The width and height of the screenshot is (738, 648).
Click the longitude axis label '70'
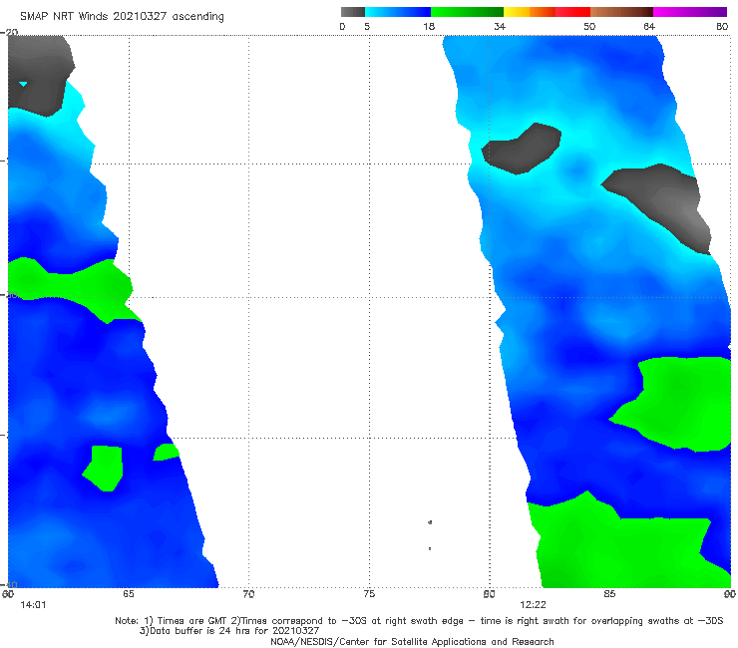click(248, 594)
